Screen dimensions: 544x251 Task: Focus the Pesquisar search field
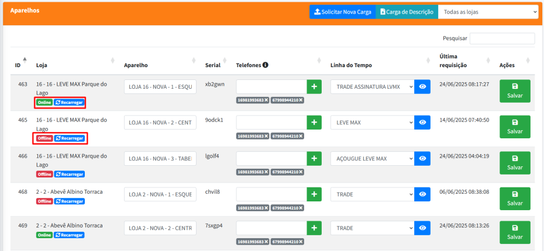pos(502,39)
